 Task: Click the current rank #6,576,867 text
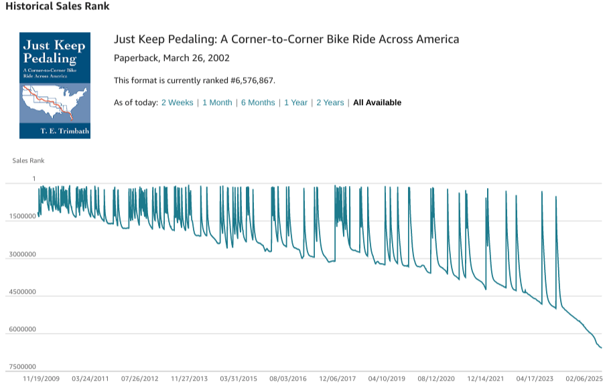pos(194,80)
